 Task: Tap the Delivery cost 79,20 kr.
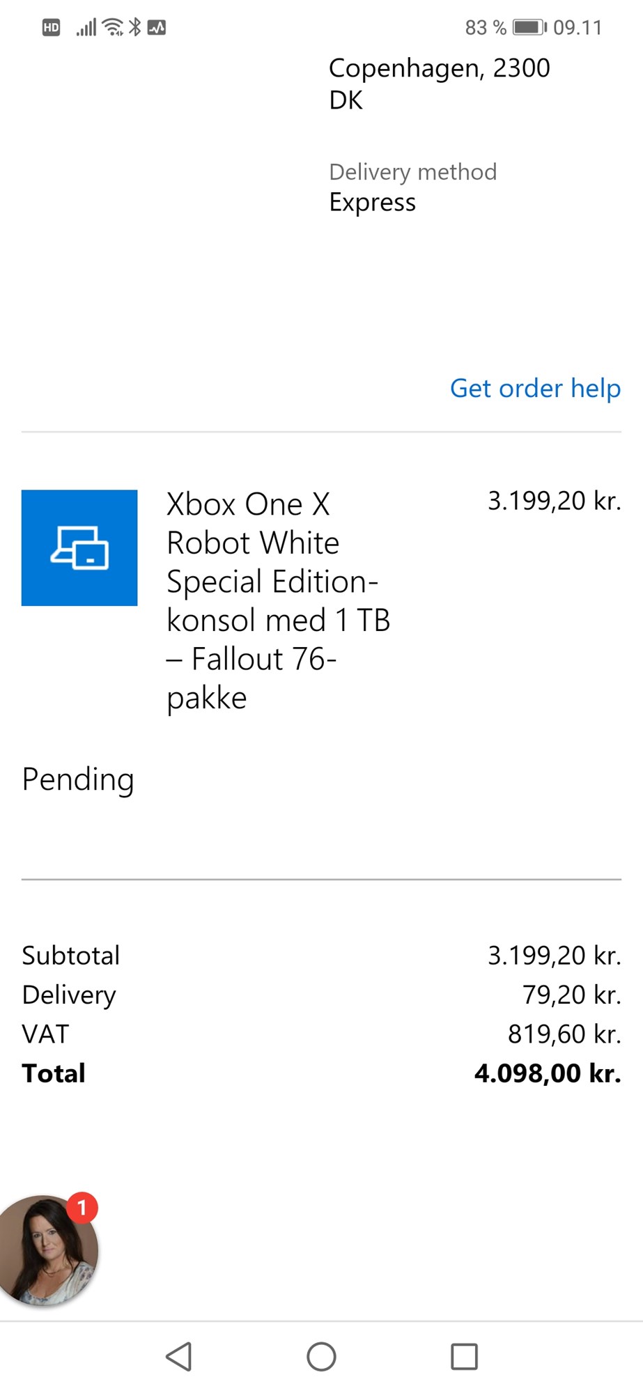tap(571, 995)
